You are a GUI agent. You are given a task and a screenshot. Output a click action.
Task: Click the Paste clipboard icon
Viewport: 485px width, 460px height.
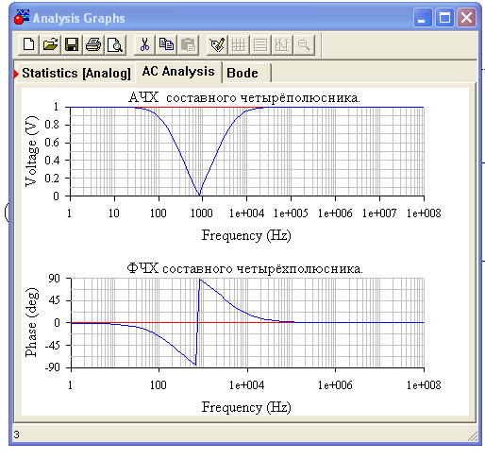tap(188, 44)
